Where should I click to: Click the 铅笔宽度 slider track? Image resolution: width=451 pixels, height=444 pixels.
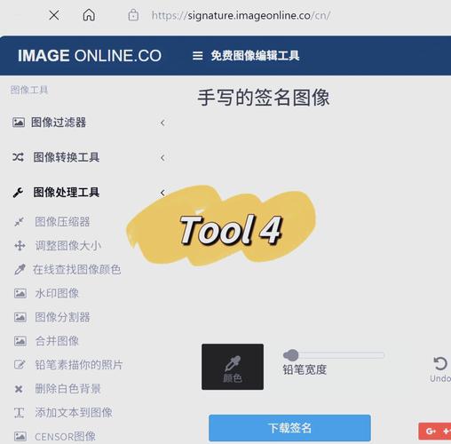coord(334,355)
